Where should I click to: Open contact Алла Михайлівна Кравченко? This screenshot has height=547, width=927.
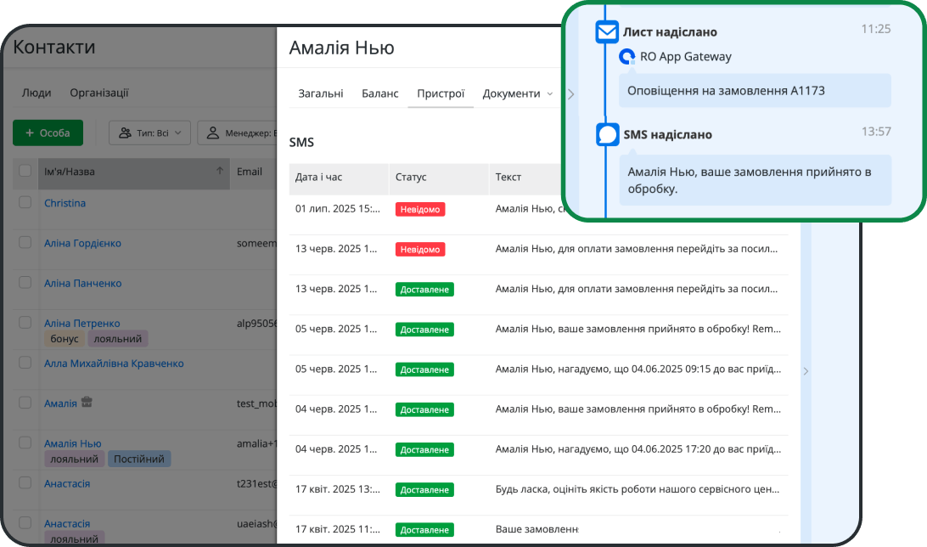[114, 364]
